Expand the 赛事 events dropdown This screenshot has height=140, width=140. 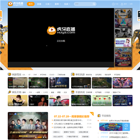tap(58, 4)
